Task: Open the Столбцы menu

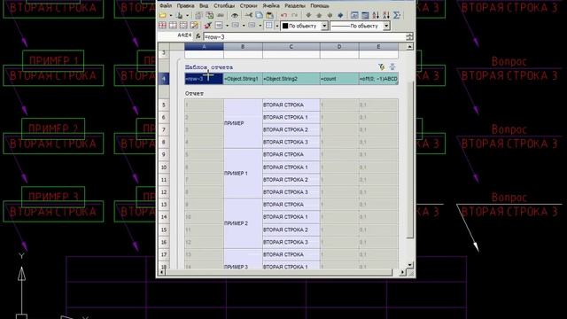Action: 224,6
